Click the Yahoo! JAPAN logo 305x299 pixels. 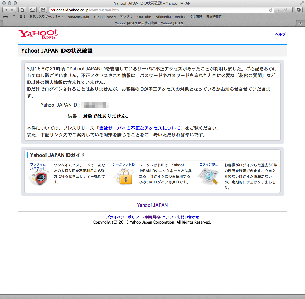point(38,34)
